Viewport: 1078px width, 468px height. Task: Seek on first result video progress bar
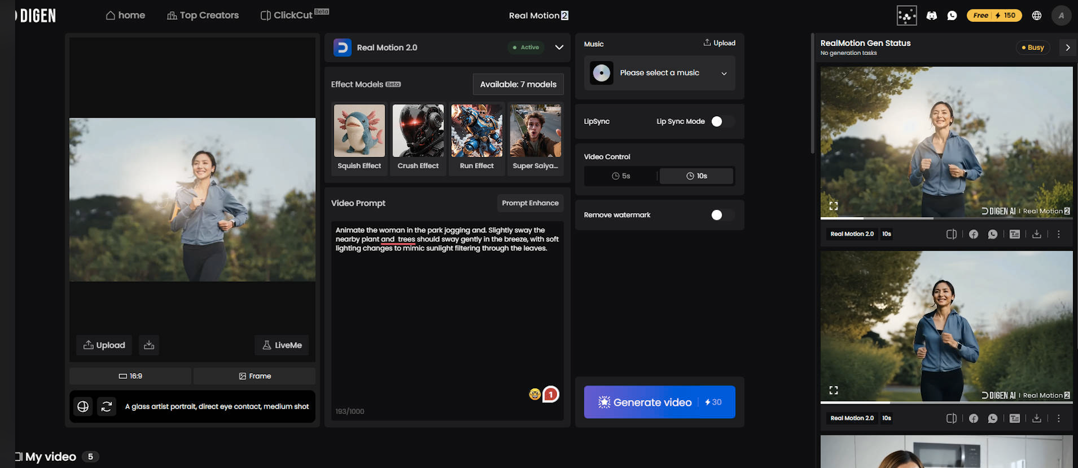(x=946, y=218)
